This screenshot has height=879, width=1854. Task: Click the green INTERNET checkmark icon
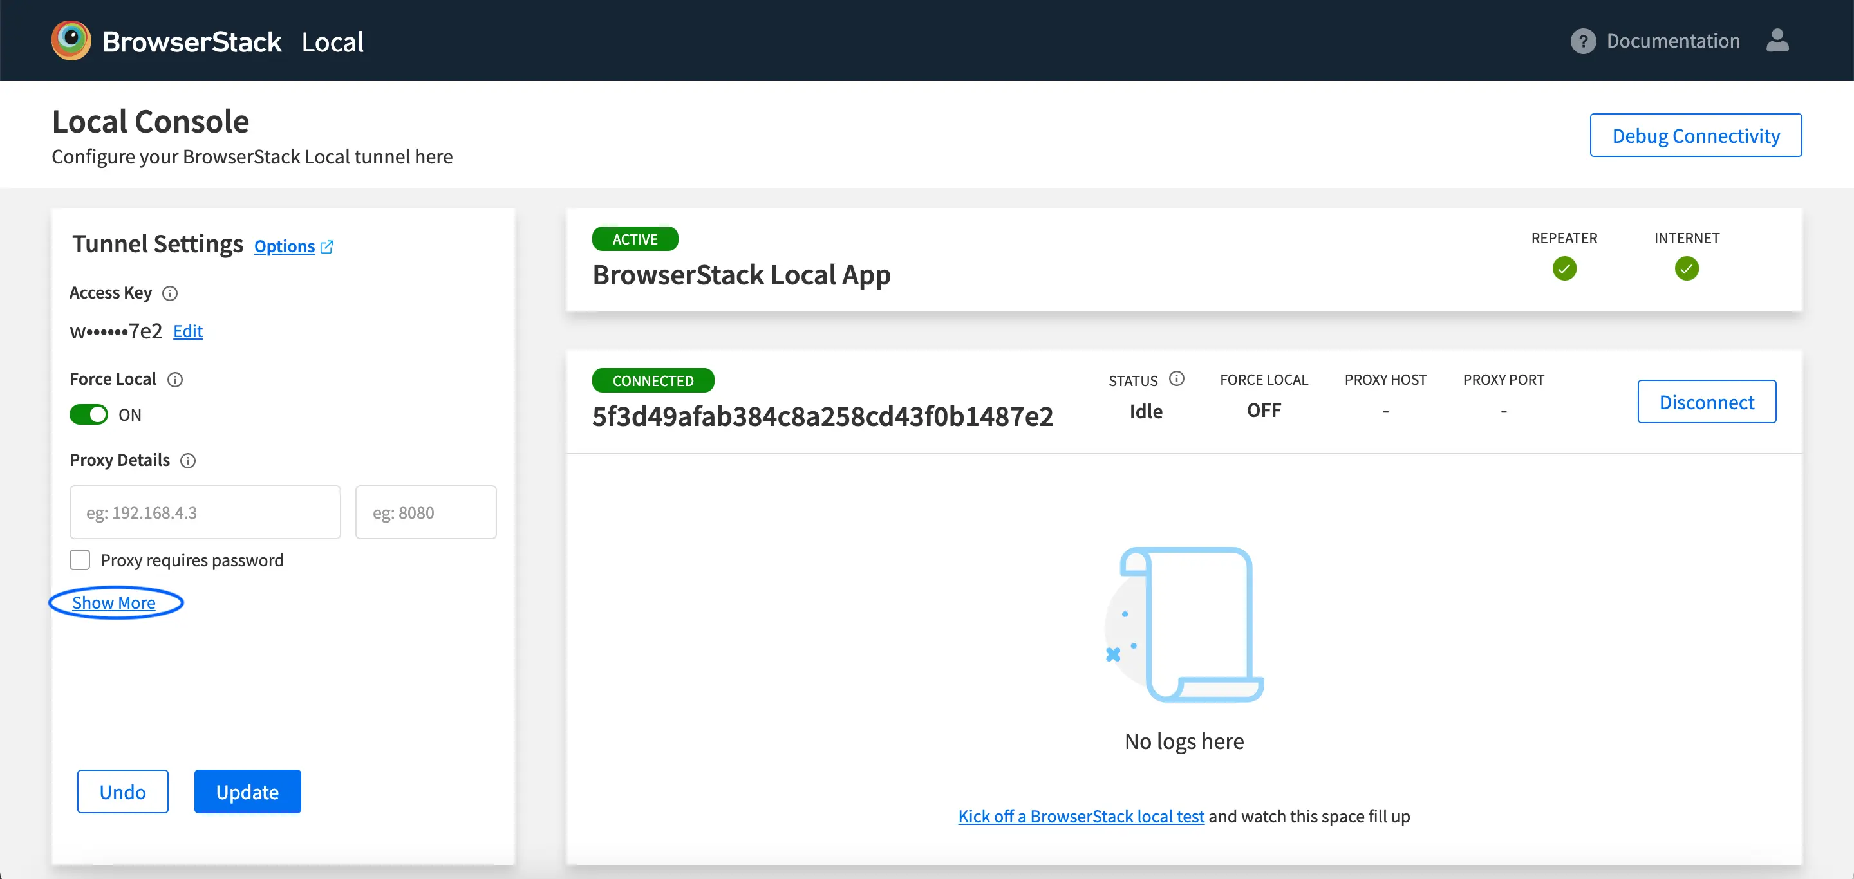point(1687,269)
